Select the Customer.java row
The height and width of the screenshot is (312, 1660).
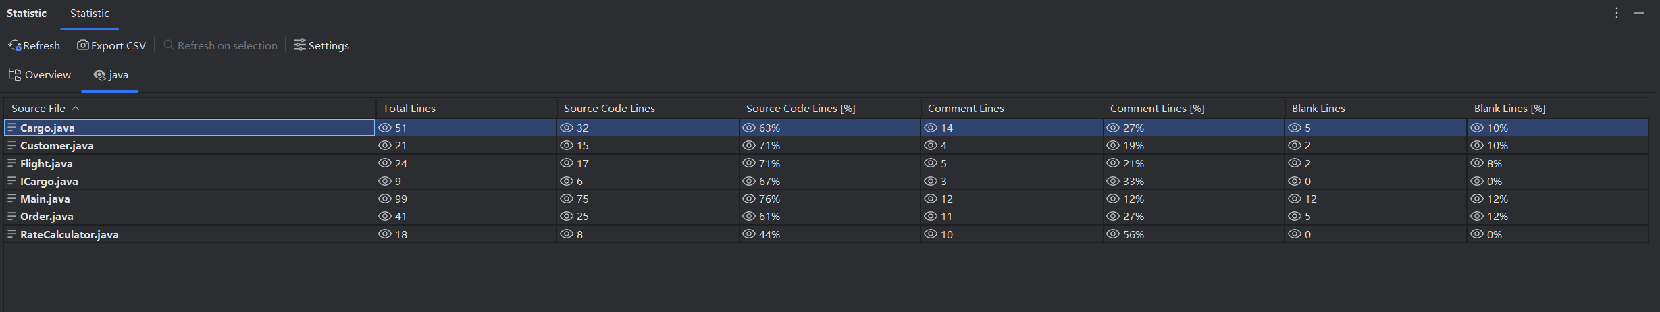click(x=57, y=145)
